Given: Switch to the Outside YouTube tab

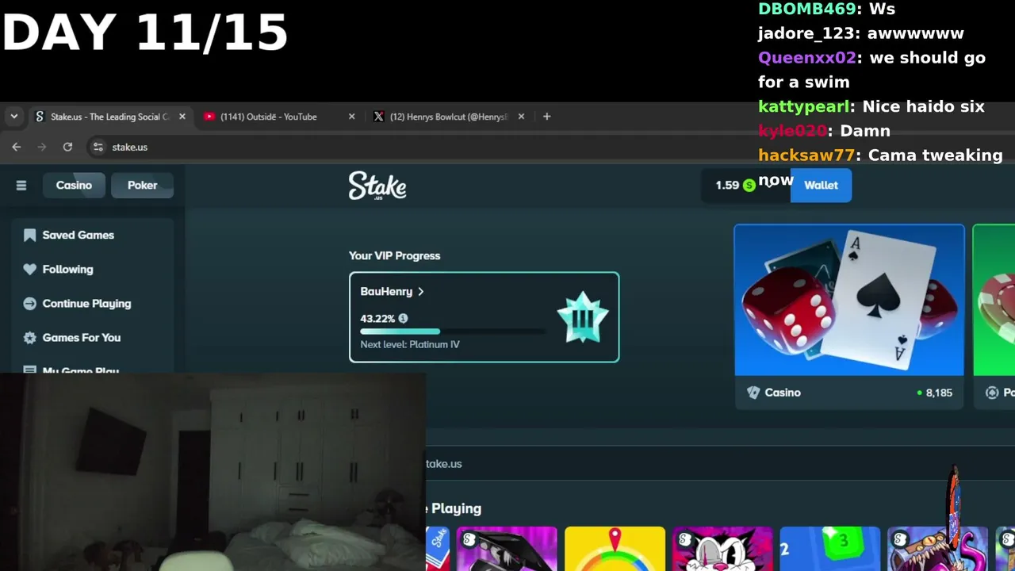Looking at the screenshot, I should [x=269, y=117].
